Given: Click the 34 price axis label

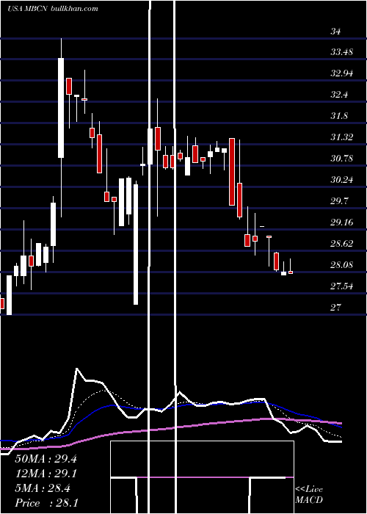Looking at the screenshot, I should [335, 32].
